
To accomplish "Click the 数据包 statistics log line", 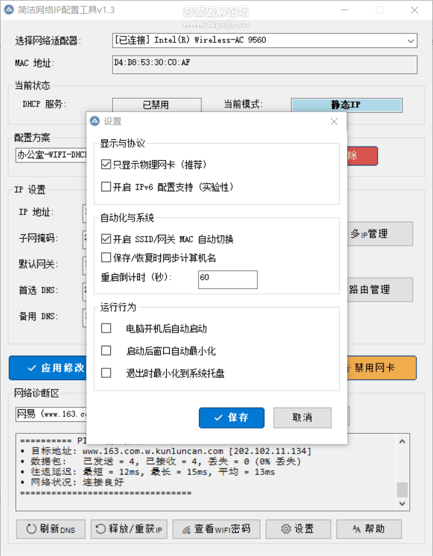I will click(x=161, y=461).
